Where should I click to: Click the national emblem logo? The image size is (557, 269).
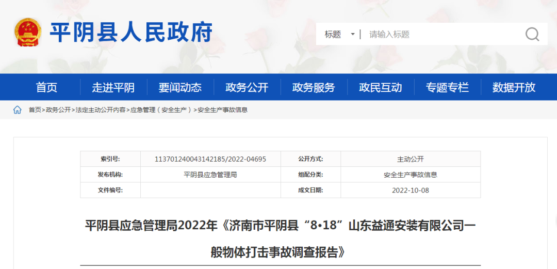pyautogui.click(x=28, y=32)
